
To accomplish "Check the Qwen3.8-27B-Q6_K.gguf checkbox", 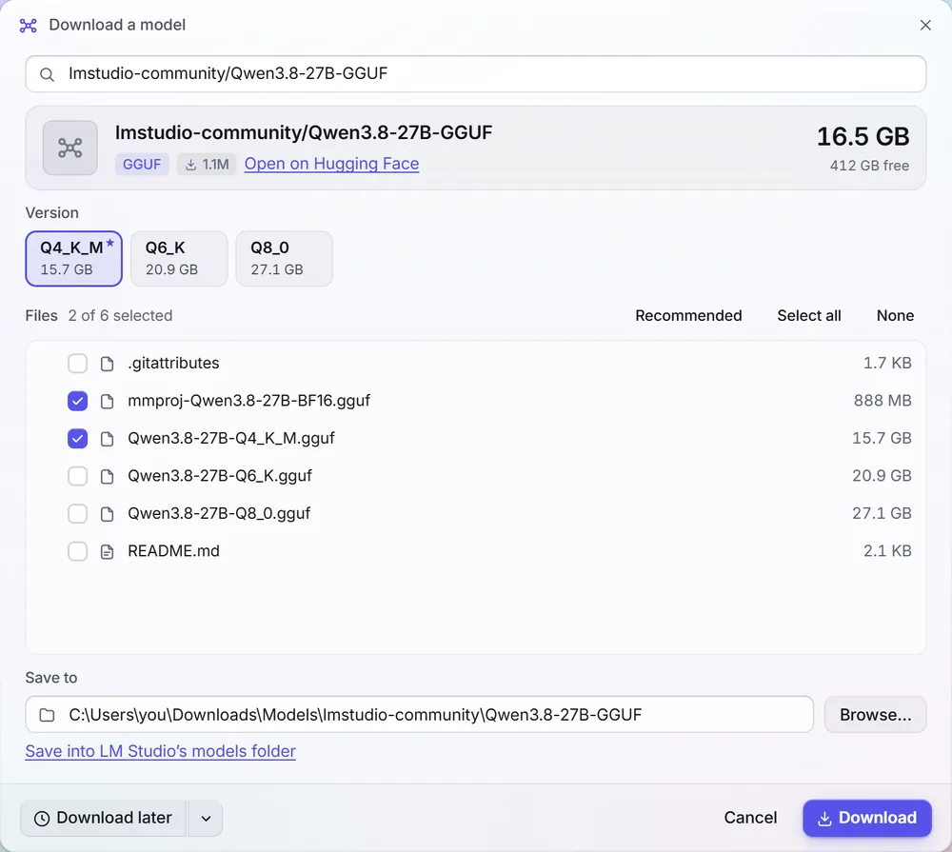I will (x=77, y=476).
